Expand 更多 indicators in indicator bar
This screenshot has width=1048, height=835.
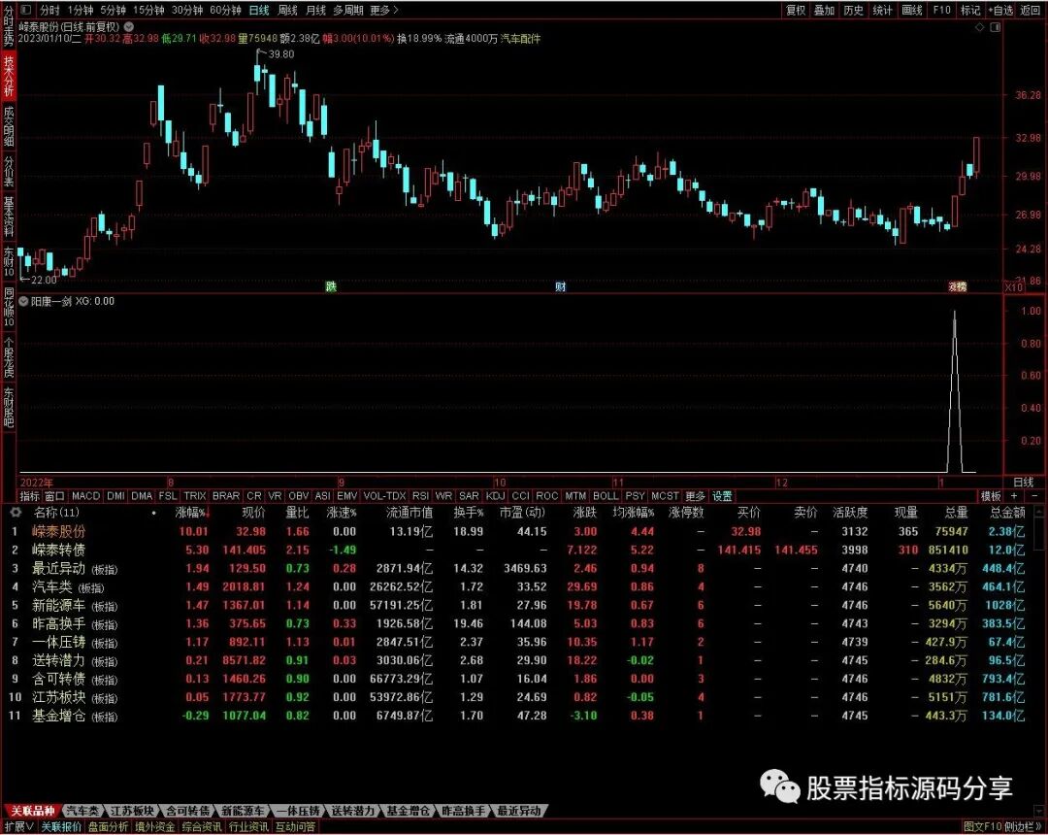[x=695, y=496]
